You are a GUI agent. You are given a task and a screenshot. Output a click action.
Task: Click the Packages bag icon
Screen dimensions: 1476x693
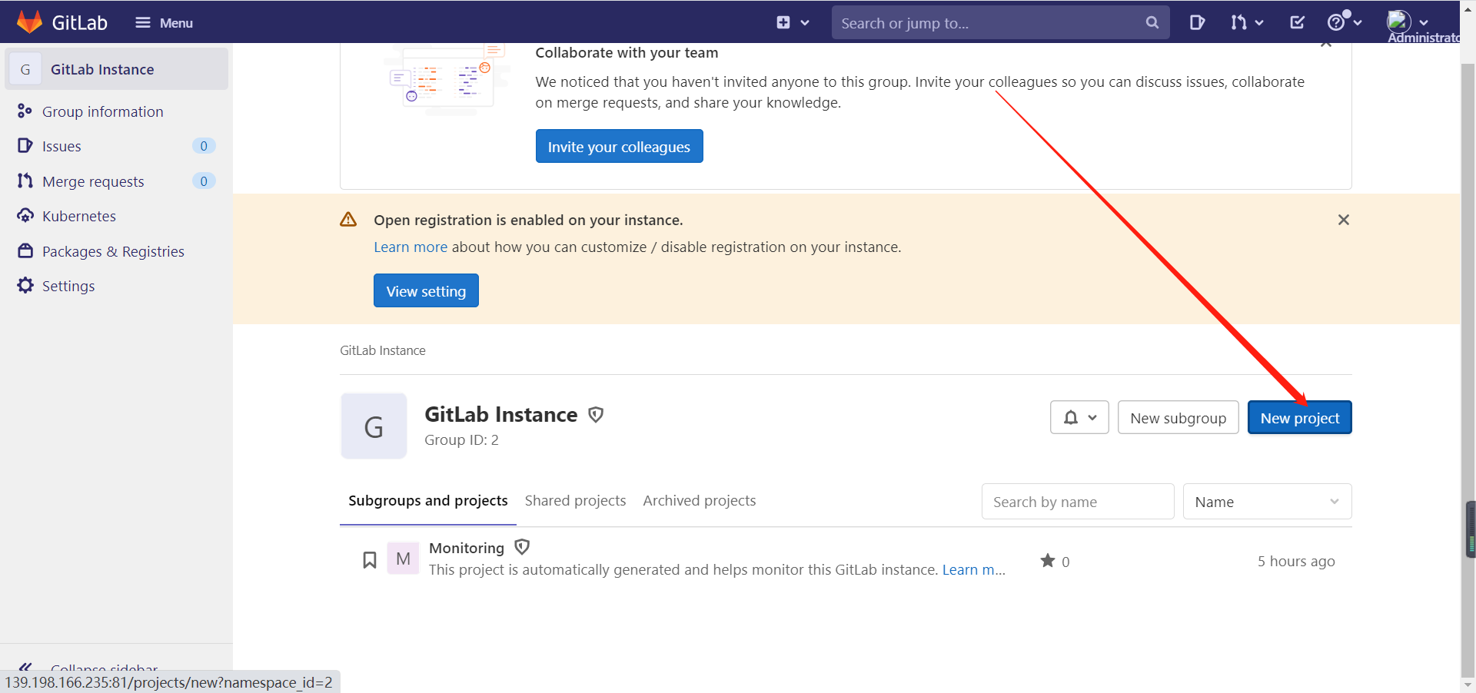click(x=25, y=250)
